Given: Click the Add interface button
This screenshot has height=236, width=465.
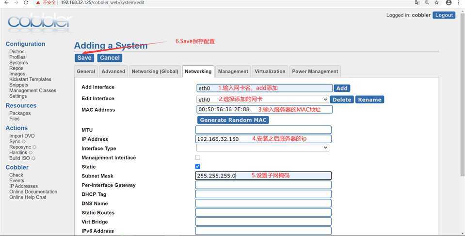Looking at the screenshot, I should [342, 88].
